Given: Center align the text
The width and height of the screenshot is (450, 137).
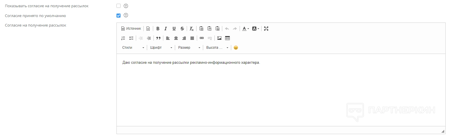Looking at the screenshot, I should (176, 38).
